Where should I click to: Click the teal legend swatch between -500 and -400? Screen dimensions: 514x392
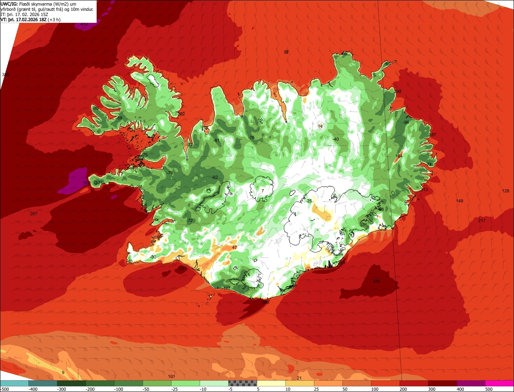tap(14, 383)
